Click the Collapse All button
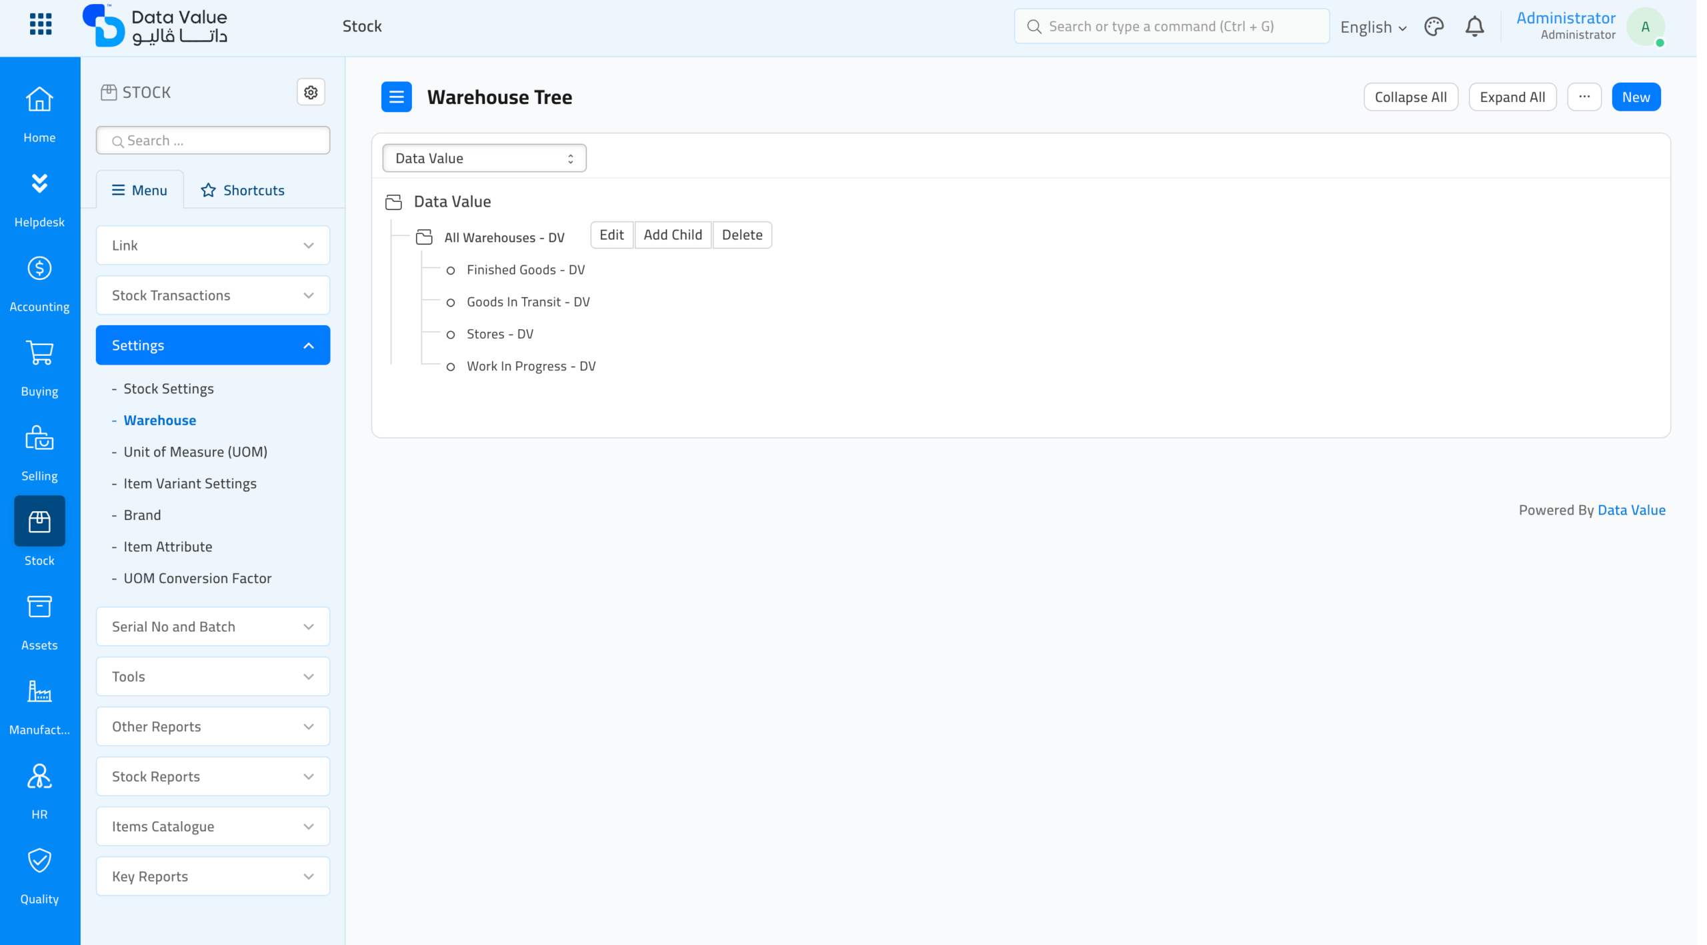Viewport: 1707px width, 945px height. click(x=1411, y=97)
